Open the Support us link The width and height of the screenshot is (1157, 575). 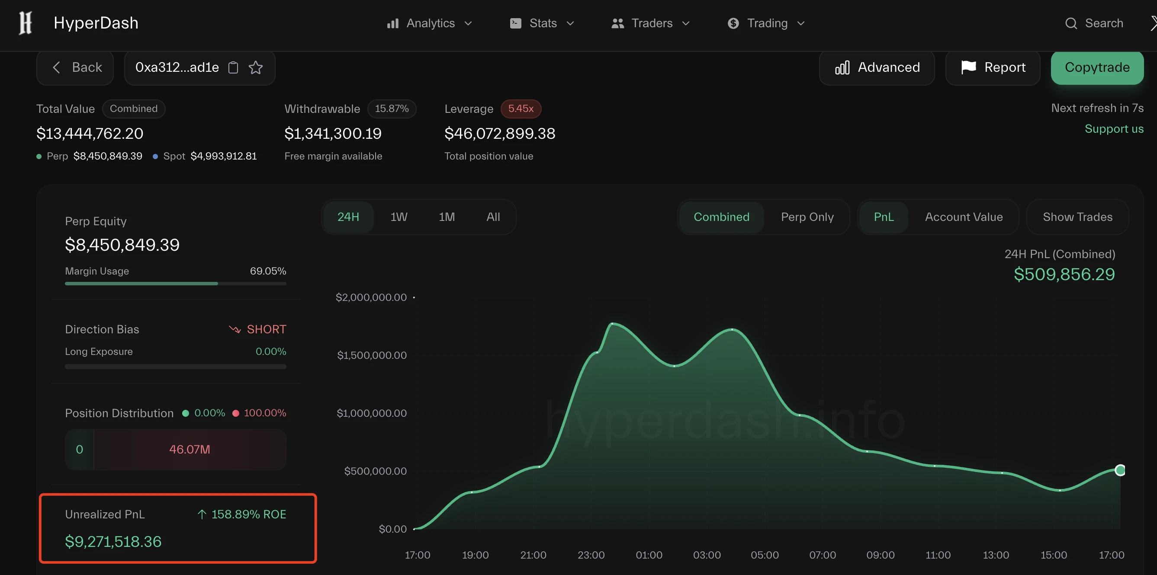[1114, 129]
